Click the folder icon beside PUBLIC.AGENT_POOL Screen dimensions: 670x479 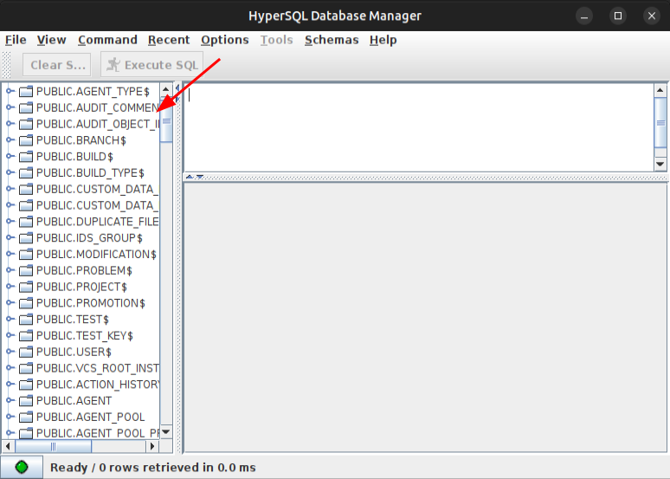click(x=26, y=418)
